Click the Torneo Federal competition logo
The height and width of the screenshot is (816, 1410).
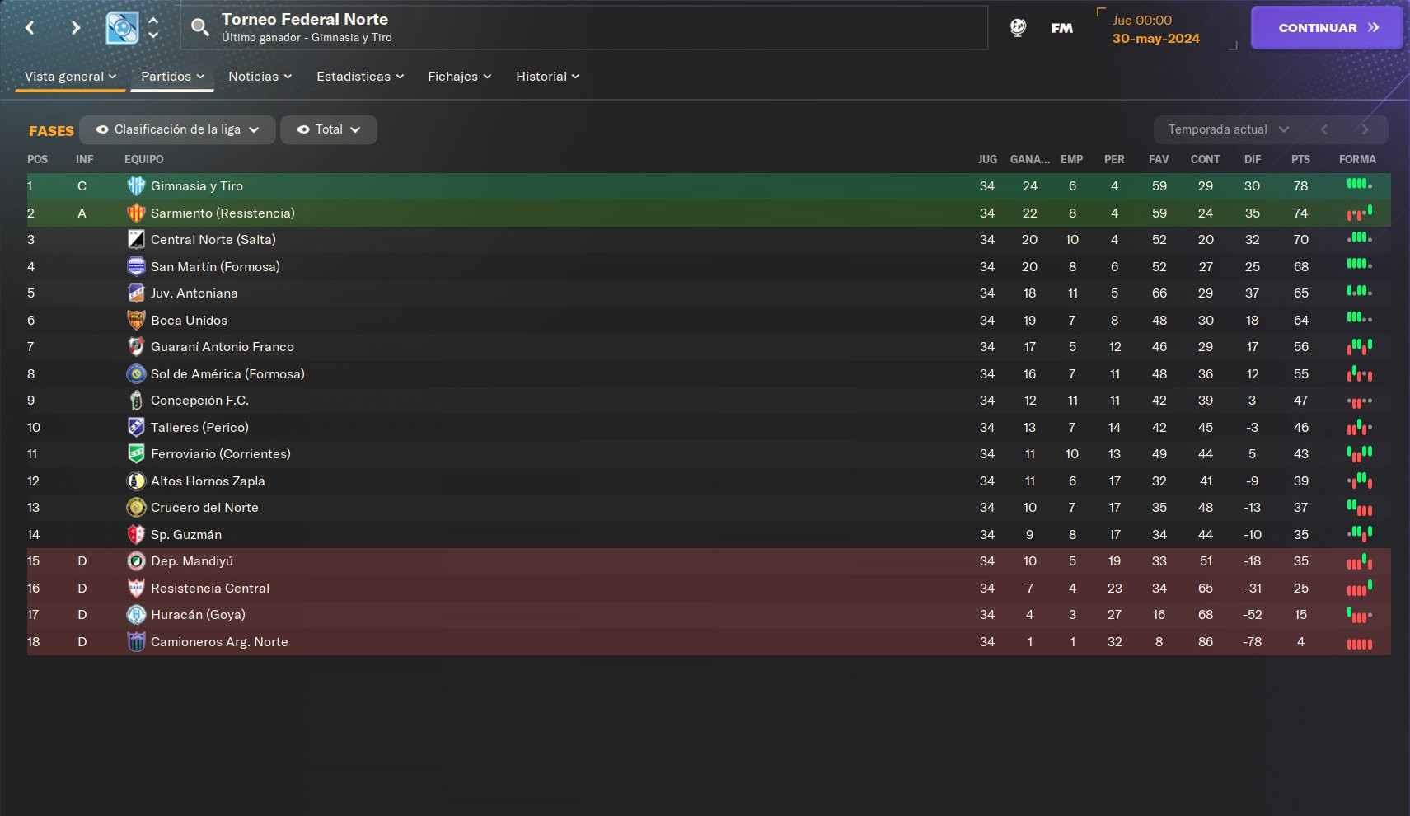point(122,28)
